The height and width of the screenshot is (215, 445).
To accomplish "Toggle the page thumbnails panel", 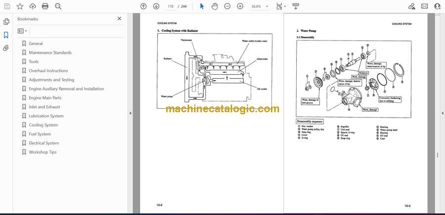I will [6, 22].
